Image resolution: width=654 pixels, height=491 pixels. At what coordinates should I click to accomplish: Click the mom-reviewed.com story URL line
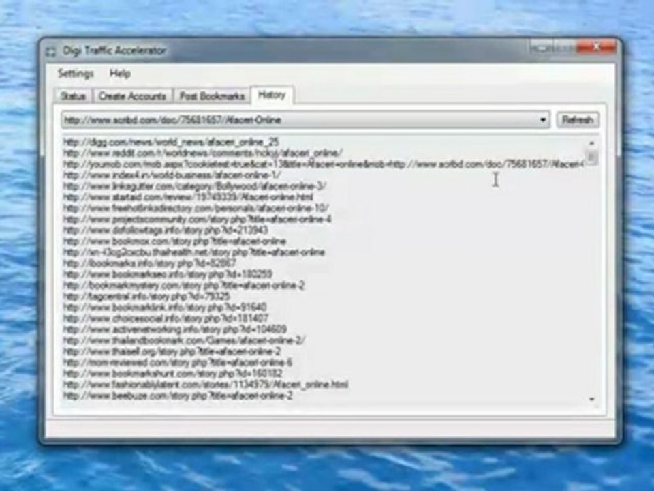178,363
